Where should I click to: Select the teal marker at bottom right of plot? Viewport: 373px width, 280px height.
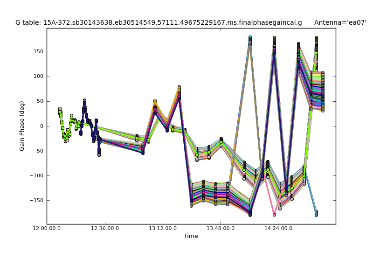[316, 215]
